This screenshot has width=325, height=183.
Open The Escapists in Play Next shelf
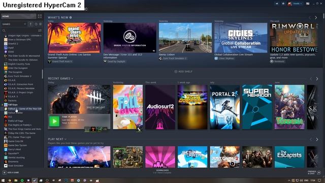click(289, 157)
